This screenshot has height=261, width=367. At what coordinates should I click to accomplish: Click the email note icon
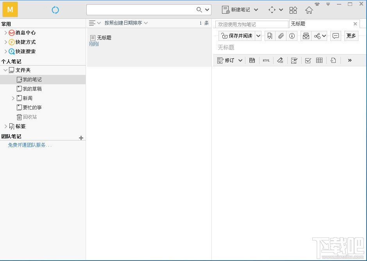tap(306, 36)
